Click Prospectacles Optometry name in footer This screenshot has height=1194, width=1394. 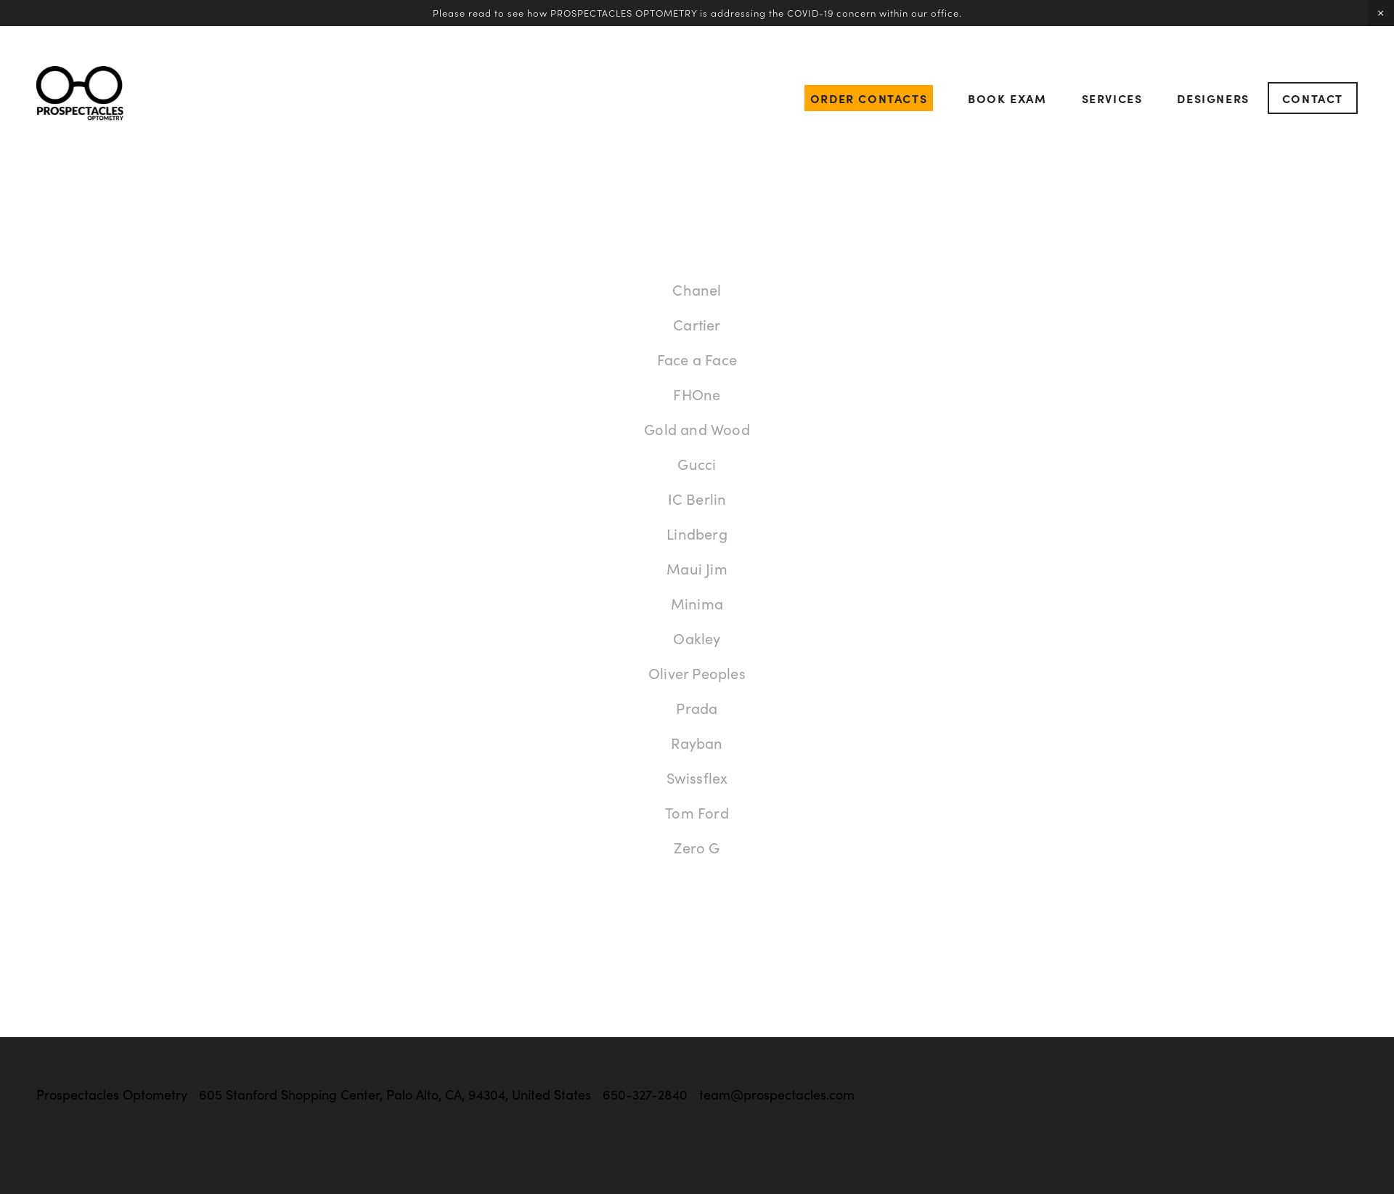pos(112,1094)
